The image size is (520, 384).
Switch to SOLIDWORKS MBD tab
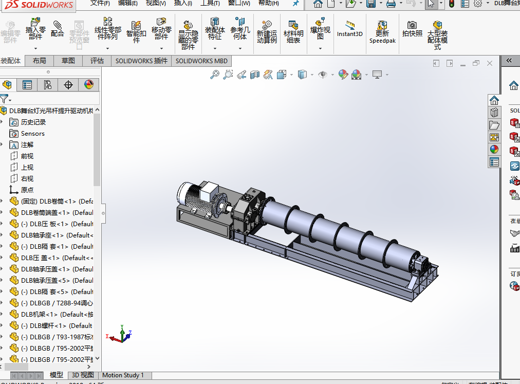coord(201,61)
